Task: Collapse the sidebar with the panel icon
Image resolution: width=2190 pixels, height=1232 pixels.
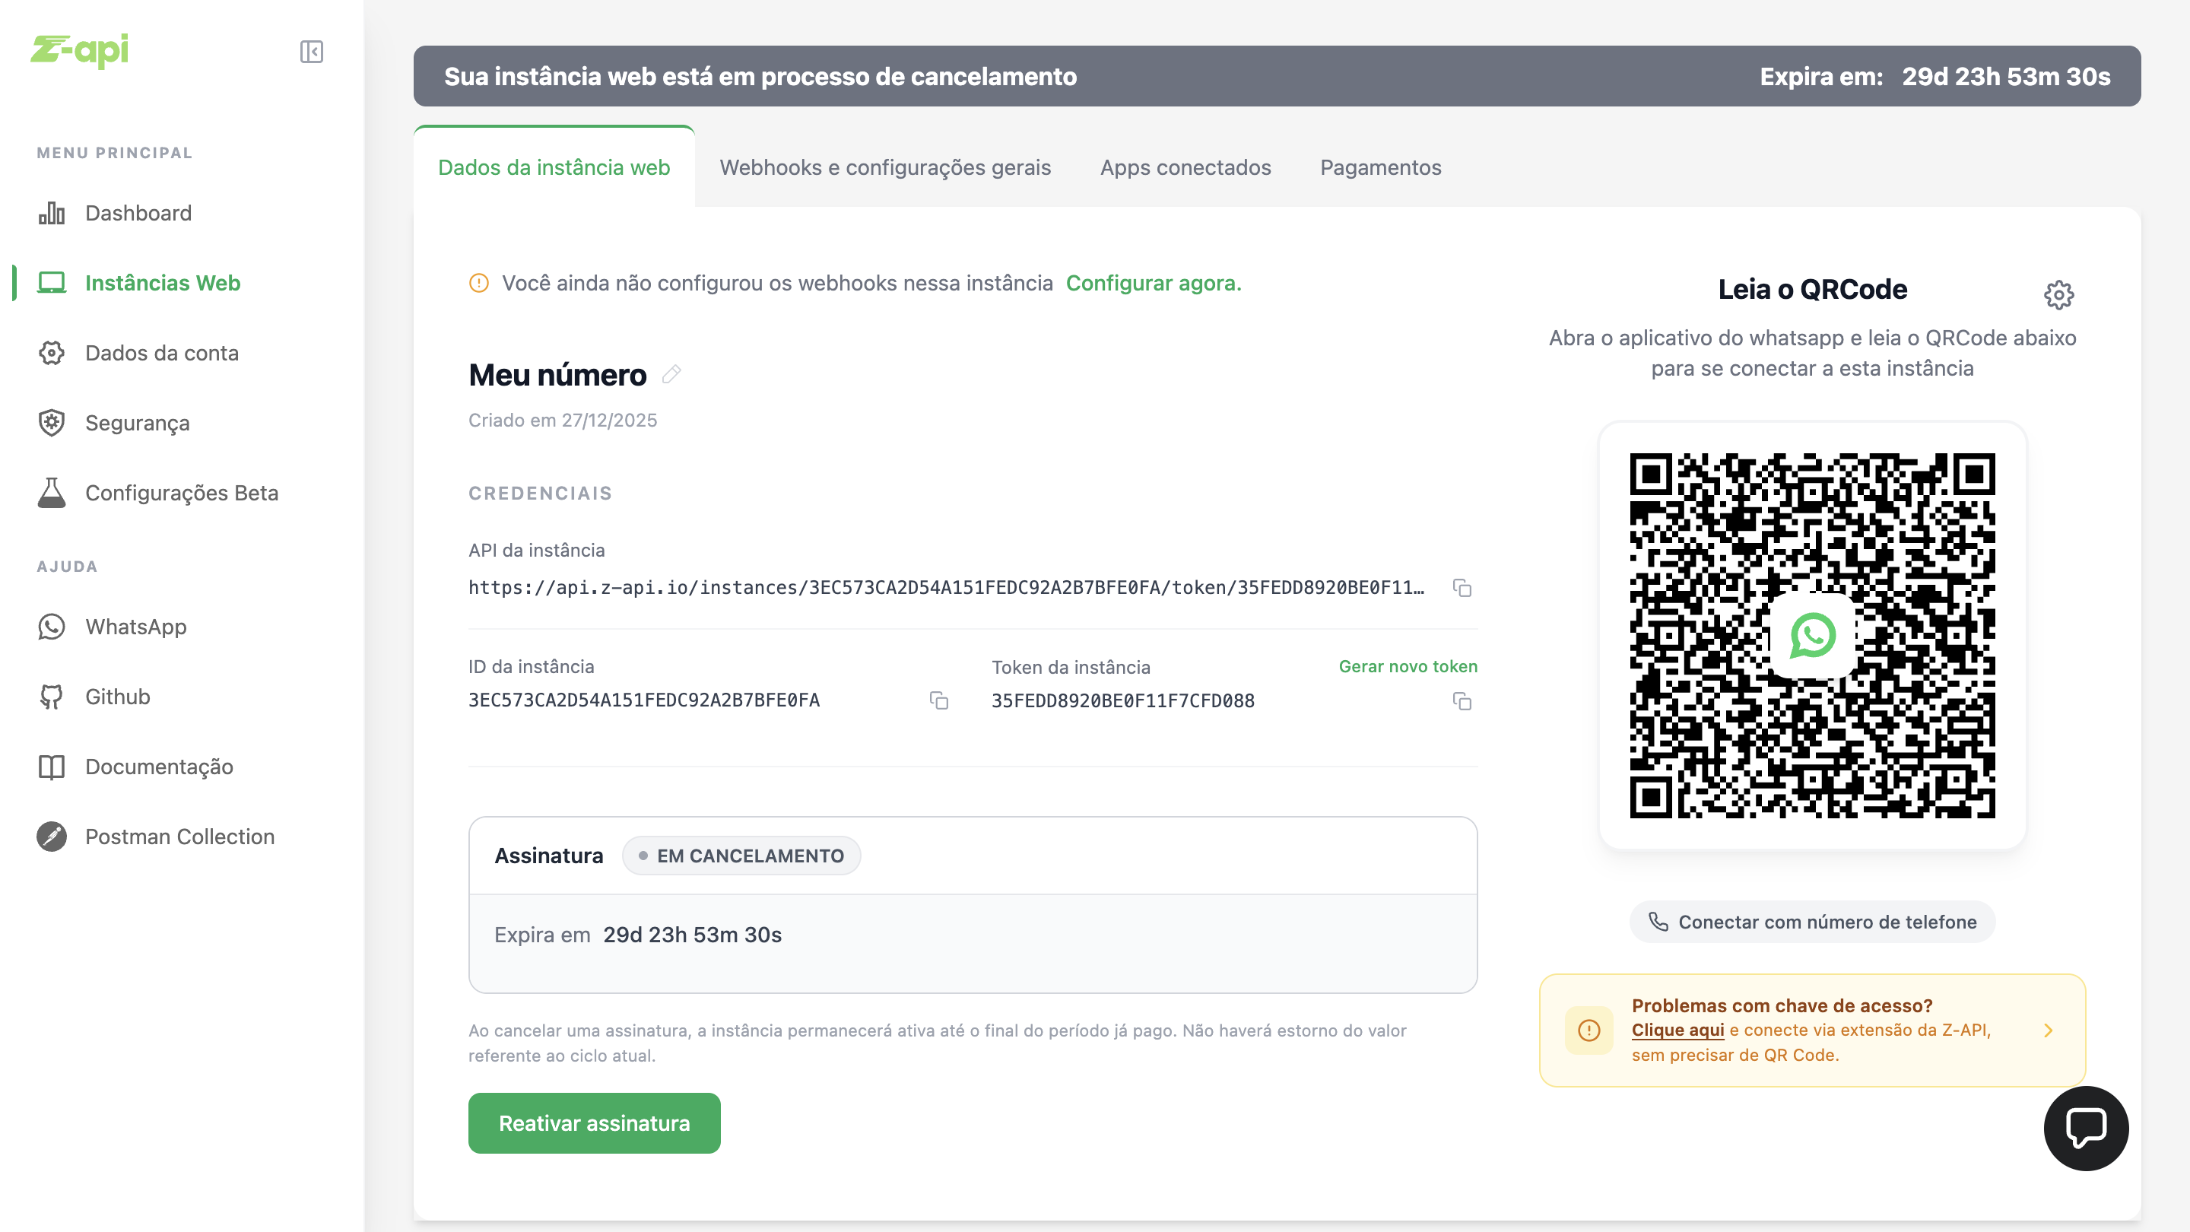Action: pos(311,52)
